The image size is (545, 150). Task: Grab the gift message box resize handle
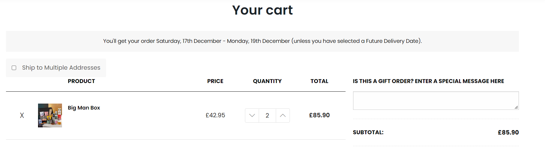pyautogui.click(x=516, y=107)
